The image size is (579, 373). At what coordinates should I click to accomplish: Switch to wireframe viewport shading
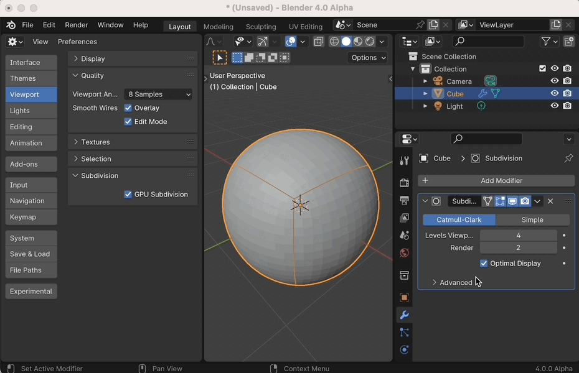[334, 42]
